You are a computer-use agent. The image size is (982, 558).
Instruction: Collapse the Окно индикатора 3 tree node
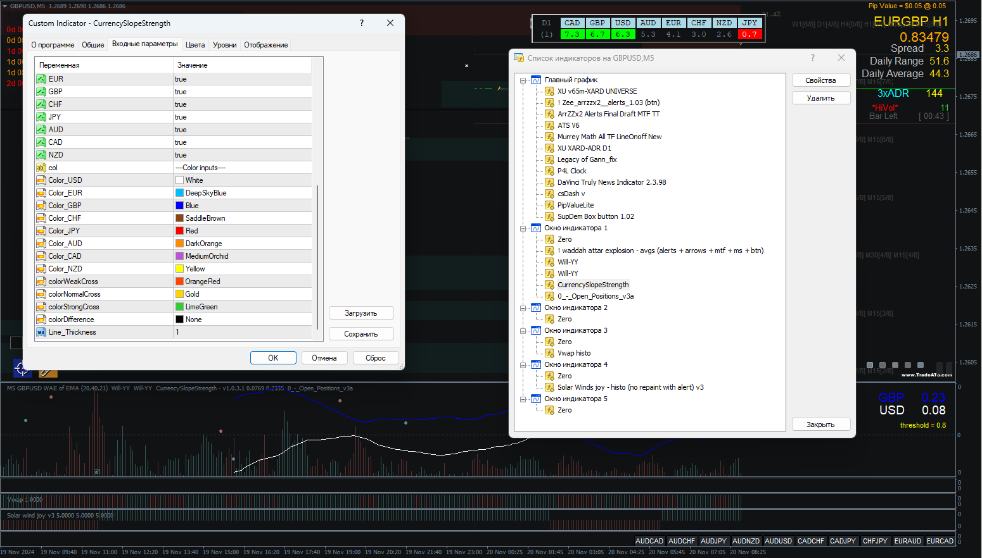(x=523, y=331)
